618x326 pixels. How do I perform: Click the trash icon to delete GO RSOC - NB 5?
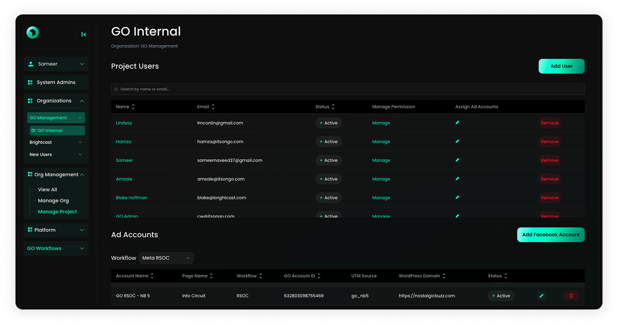point(571,296)
